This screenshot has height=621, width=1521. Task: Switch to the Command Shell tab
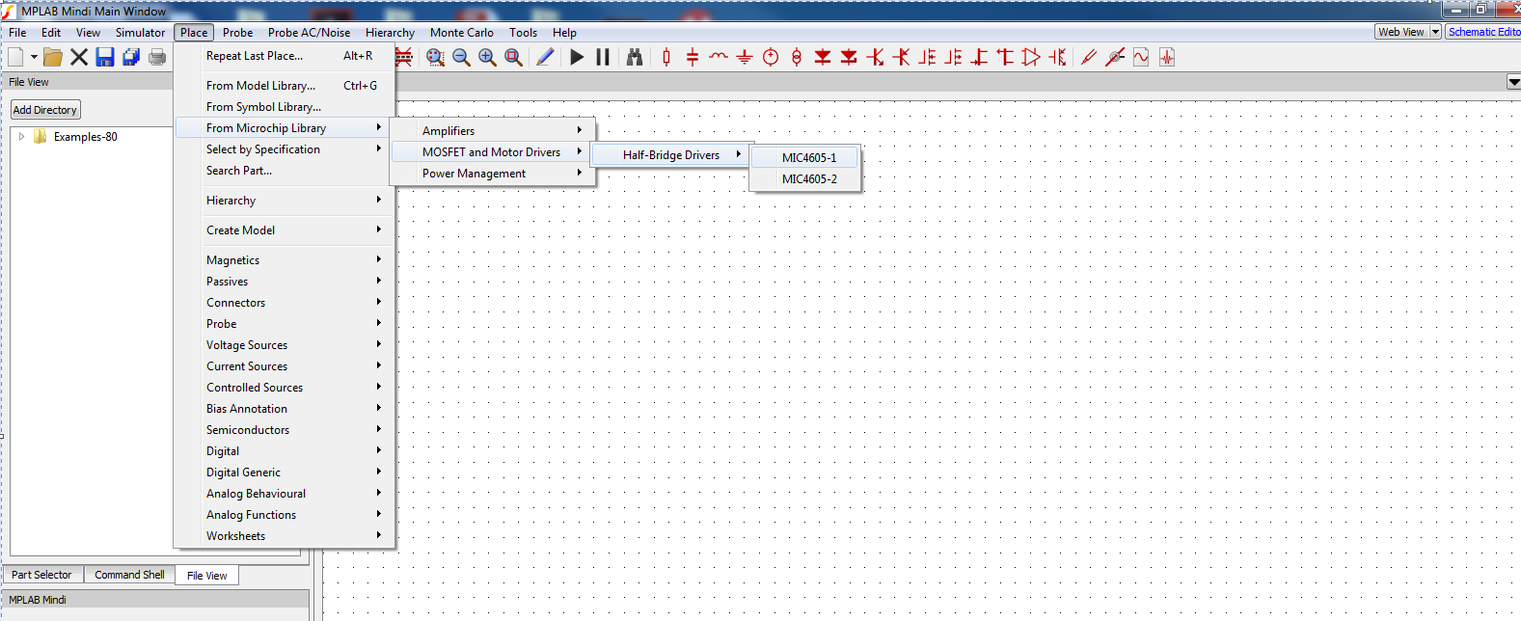pos(129,575)
